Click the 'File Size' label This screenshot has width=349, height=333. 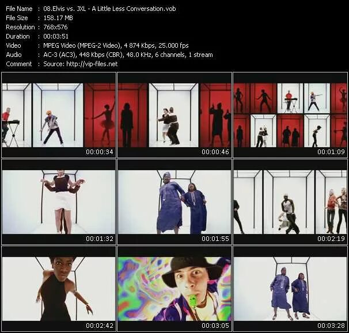[x=17, y=18]
